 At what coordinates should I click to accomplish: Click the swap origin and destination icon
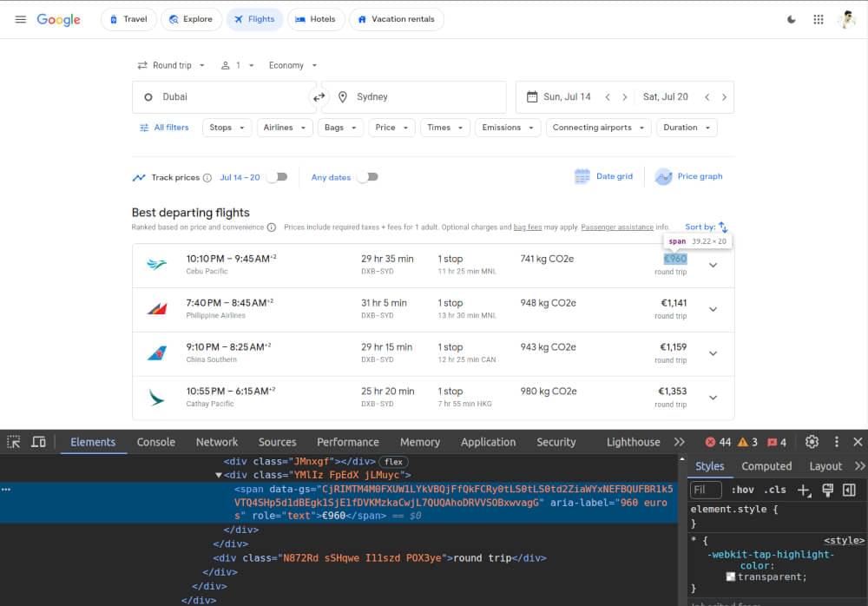click(317, 96)
